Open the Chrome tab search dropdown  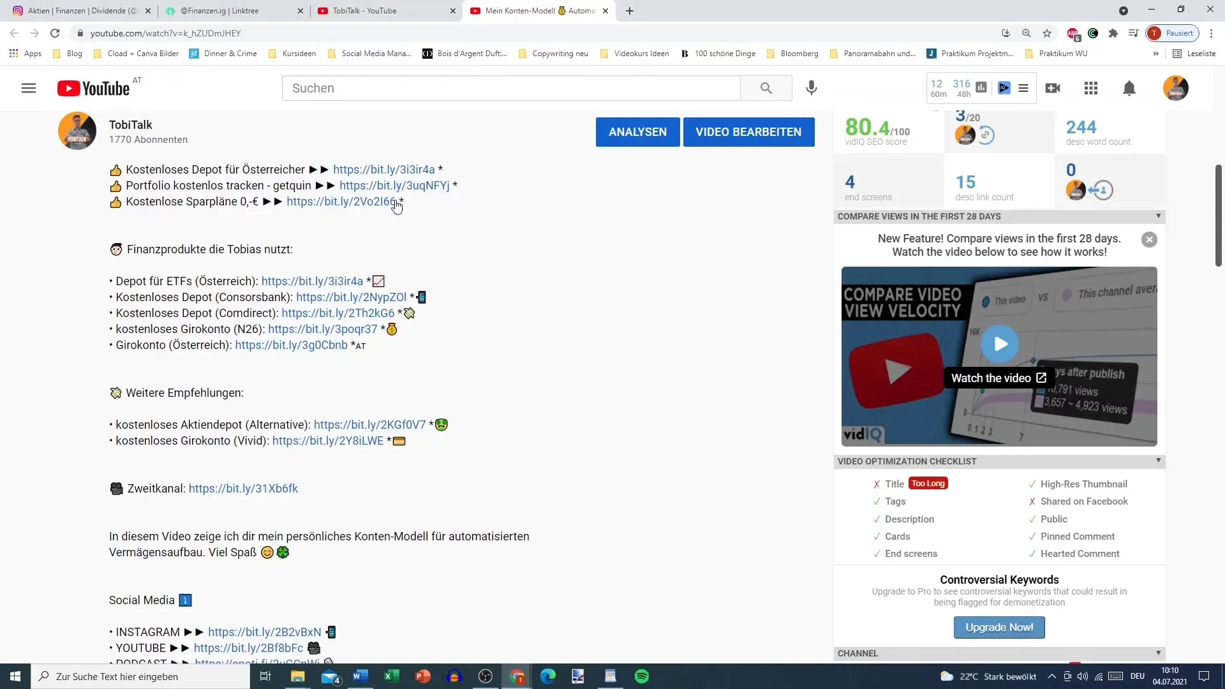tap(1124, 11)
